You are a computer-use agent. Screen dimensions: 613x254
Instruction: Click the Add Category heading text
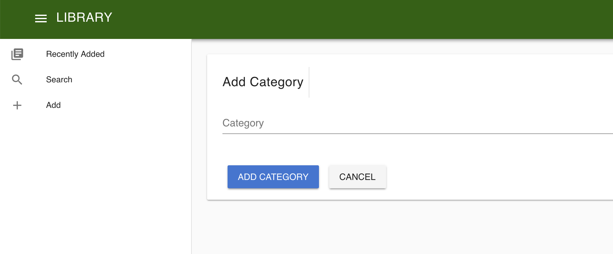coord(263,82)
